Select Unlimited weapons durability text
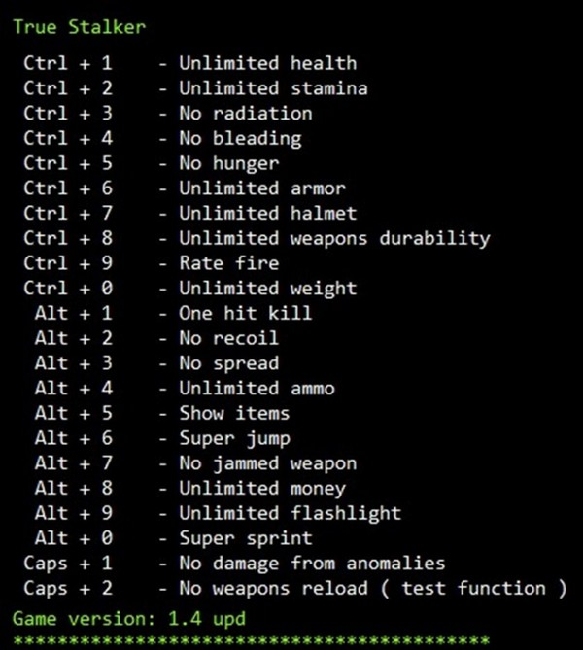 (x=333, y=238)
